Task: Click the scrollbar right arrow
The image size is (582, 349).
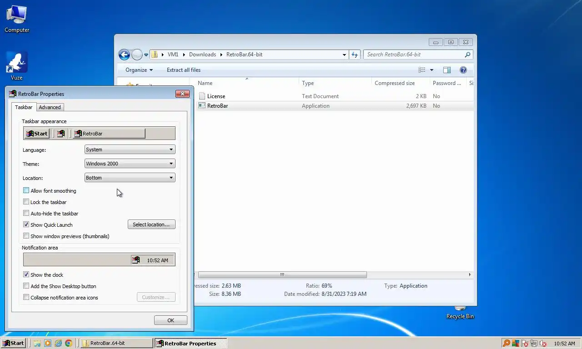Action: pos(470,274)
